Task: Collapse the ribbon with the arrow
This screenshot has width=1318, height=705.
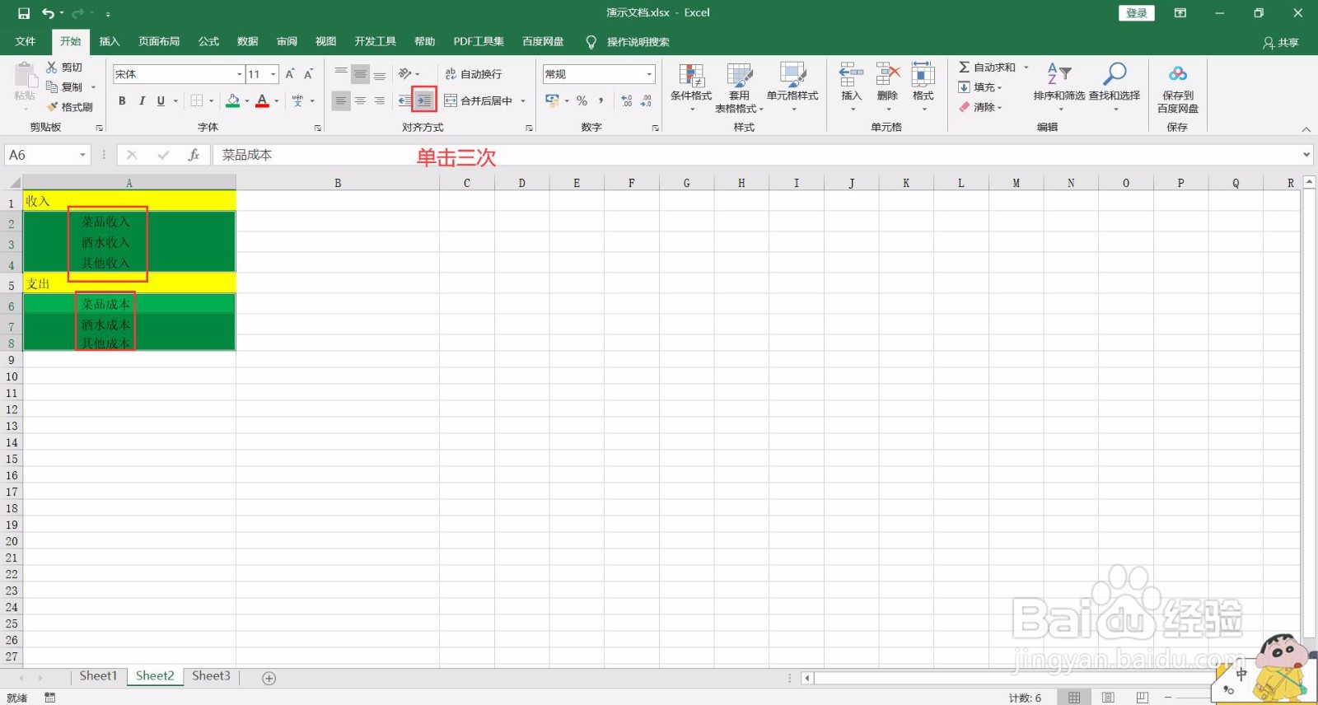Action: coord(1306,129)
